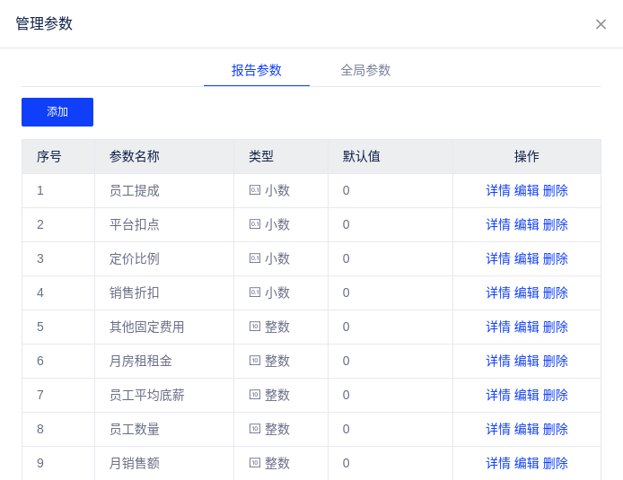Click the integer type icon for 月销售额

click(x=254, y=463)
